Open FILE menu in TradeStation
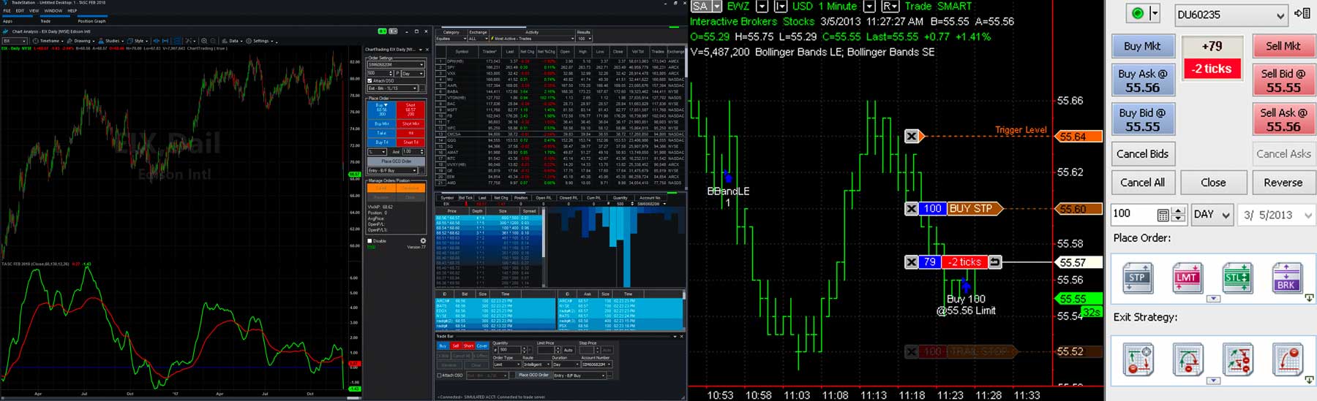Viewport: 1317px width, 401px height. tap(7, 11)
